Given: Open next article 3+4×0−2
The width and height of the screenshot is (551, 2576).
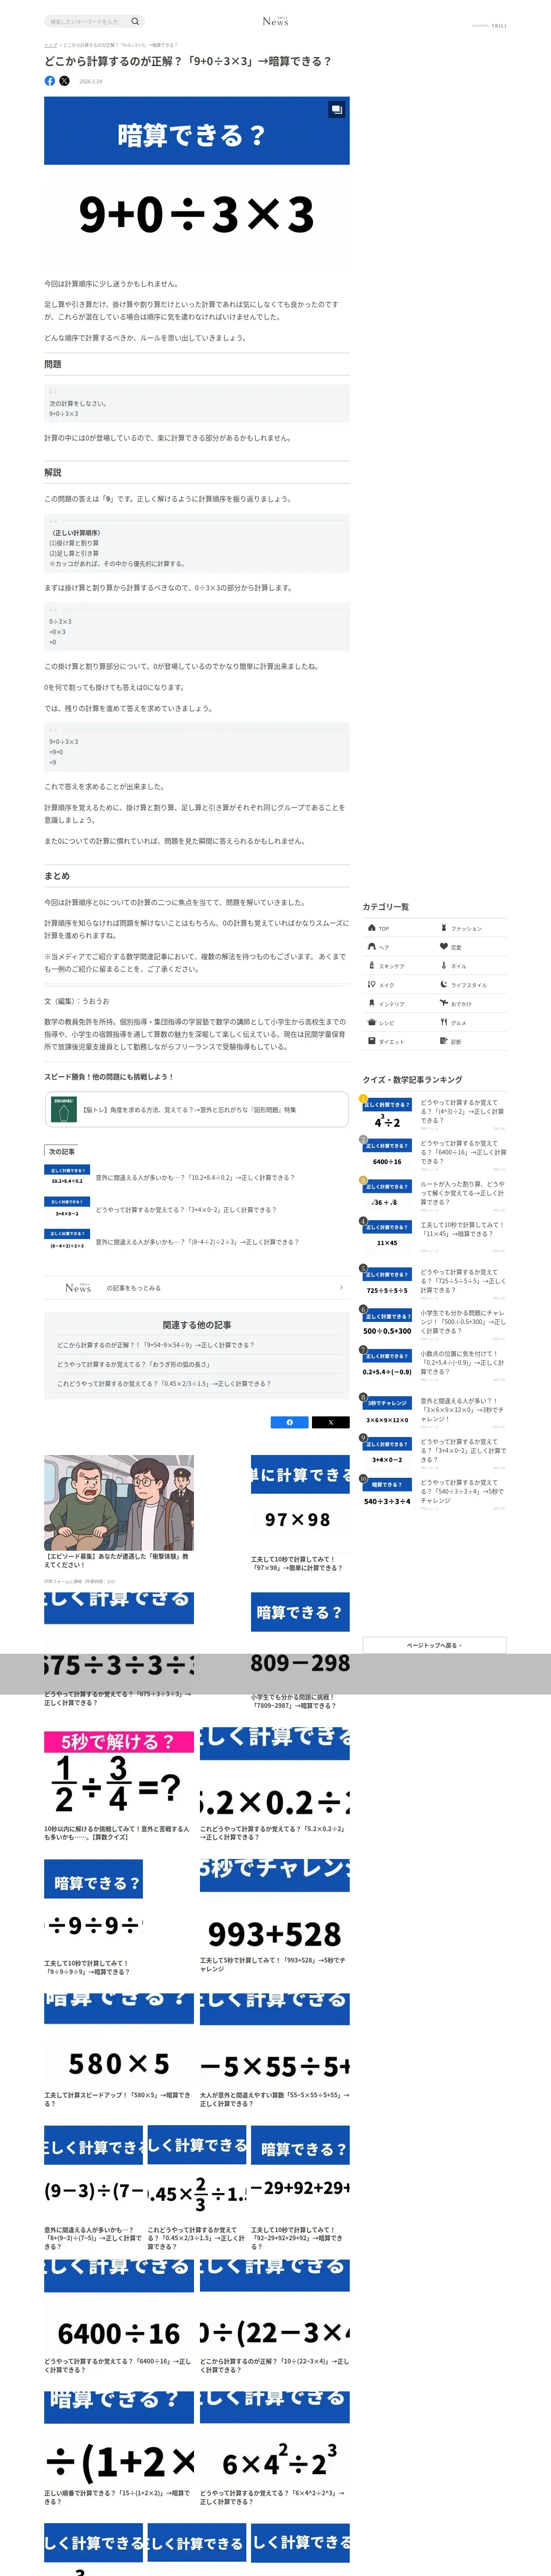Looking at the screenshot, I should point(197,1210).
